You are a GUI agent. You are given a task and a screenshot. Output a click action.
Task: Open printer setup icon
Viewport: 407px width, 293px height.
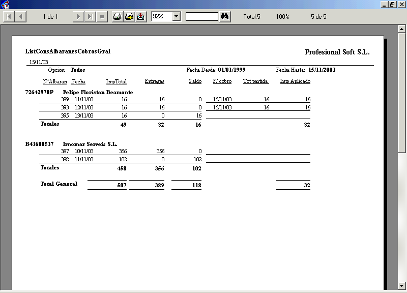[129, 17]
